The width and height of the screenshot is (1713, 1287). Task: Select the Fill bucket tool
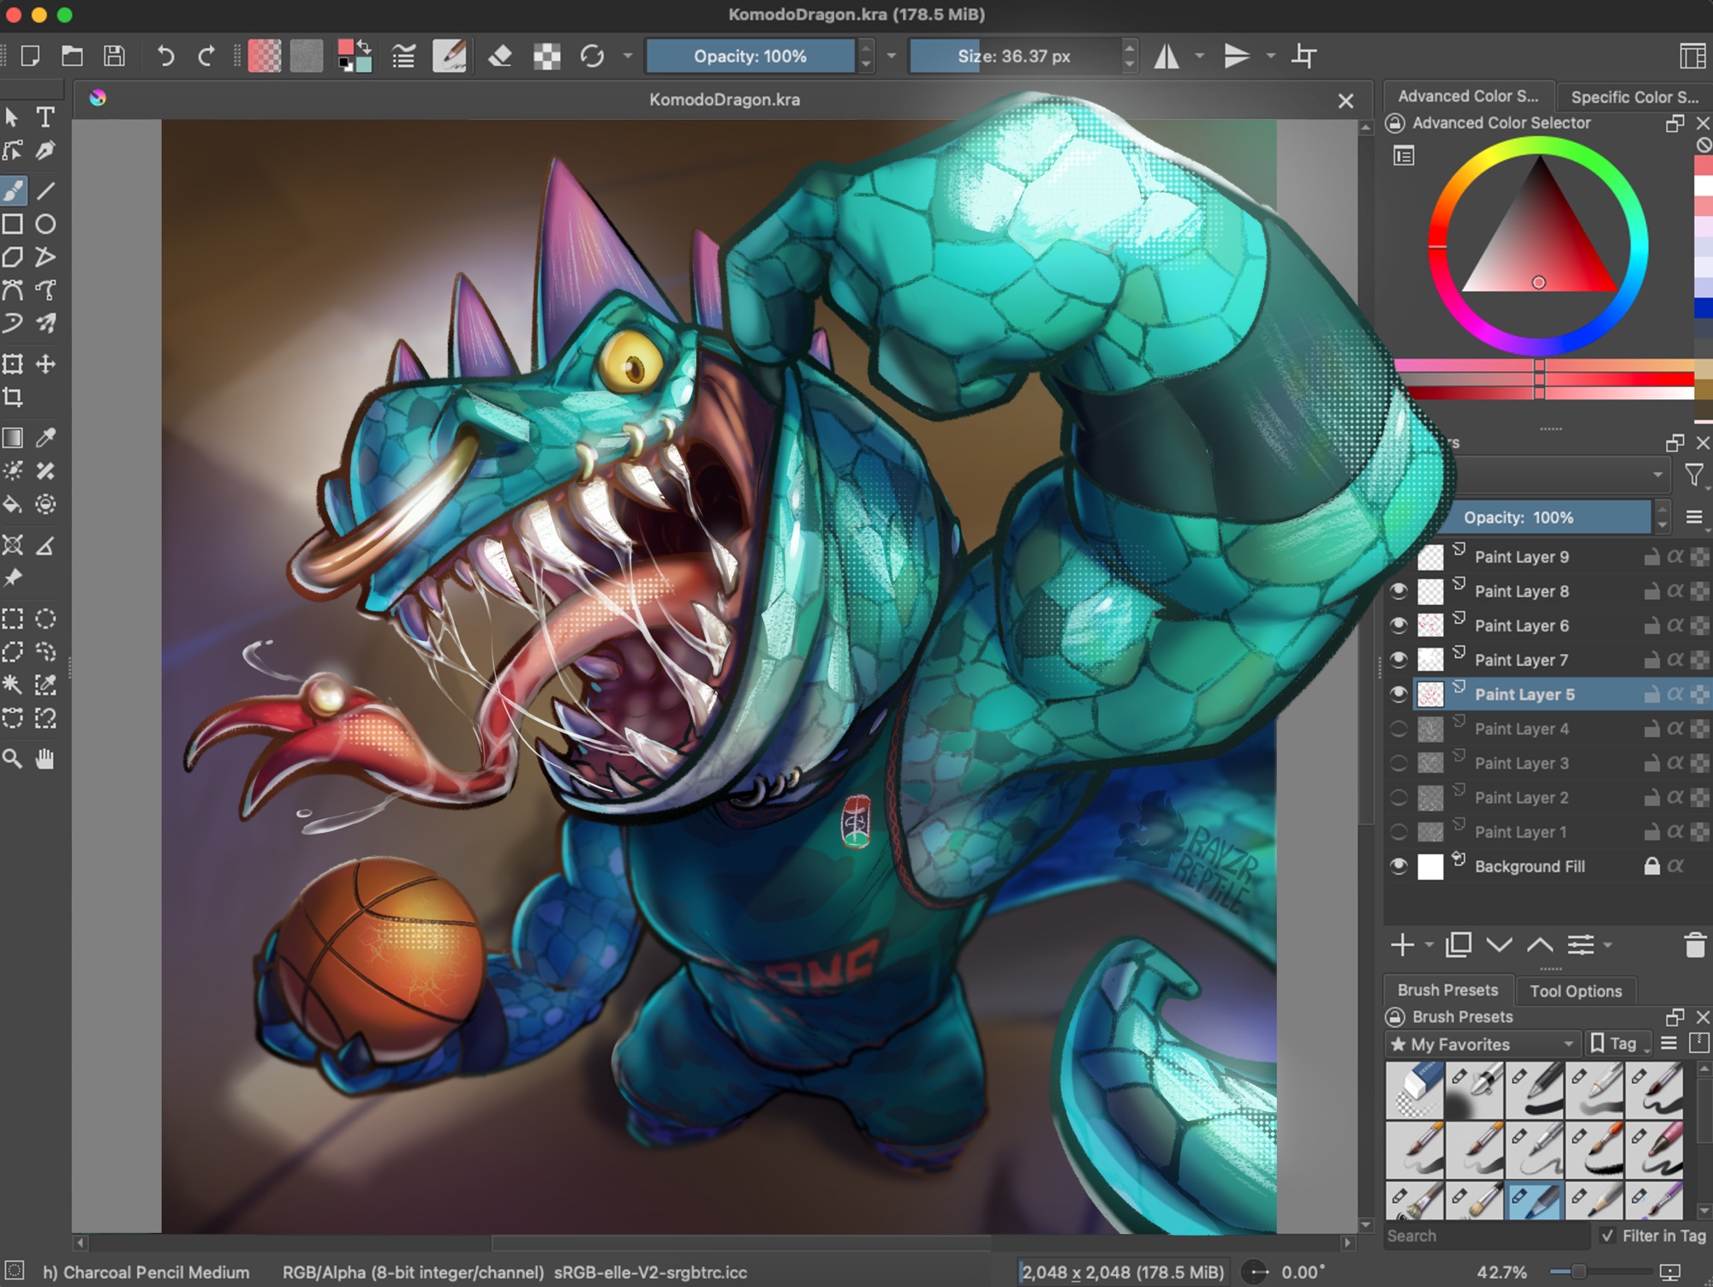pyautogui.click(x=13, y=504)
